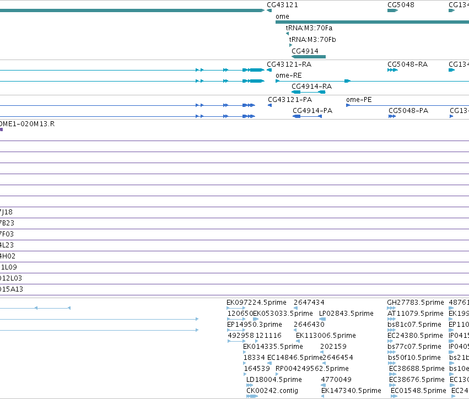Click the ome-RE transcript label

coord(288,76)
